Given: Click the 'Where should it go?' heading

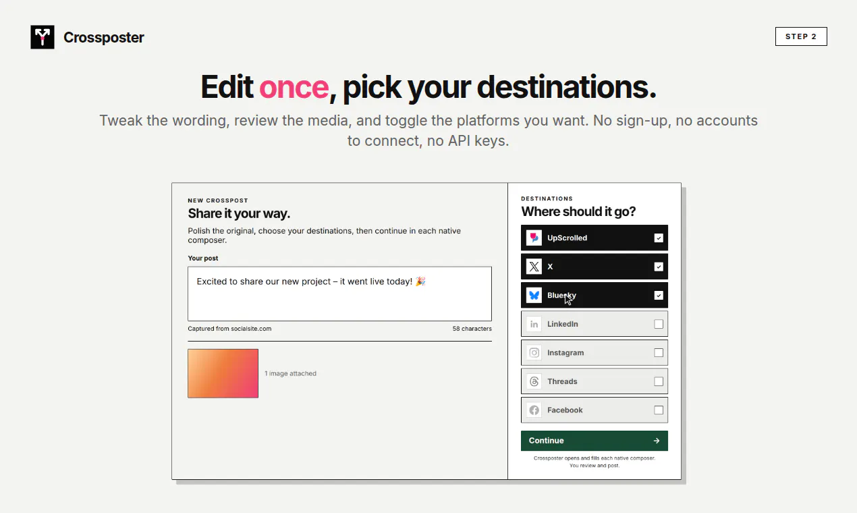Looking at the screenshot, I should (578, 211).
